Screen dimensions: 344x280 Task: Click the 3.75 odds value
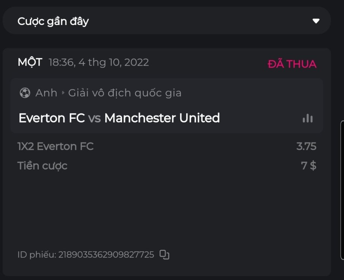pos(306,146)
